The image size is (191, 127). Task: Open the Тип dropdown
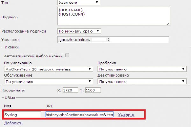click(x=78, y=3)
